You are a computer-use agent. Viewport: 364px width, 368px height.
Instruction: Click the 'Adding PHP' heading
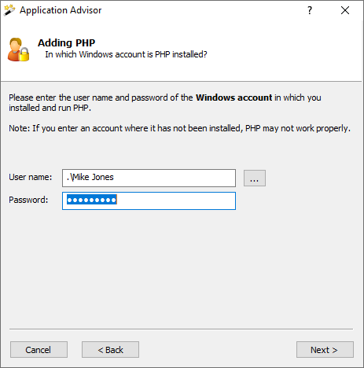click(66, 42)
